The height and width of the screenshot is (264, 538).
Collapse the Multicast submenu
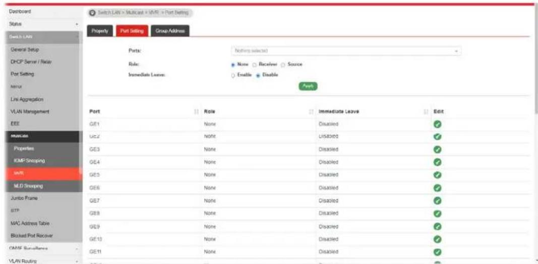(44, 136)
